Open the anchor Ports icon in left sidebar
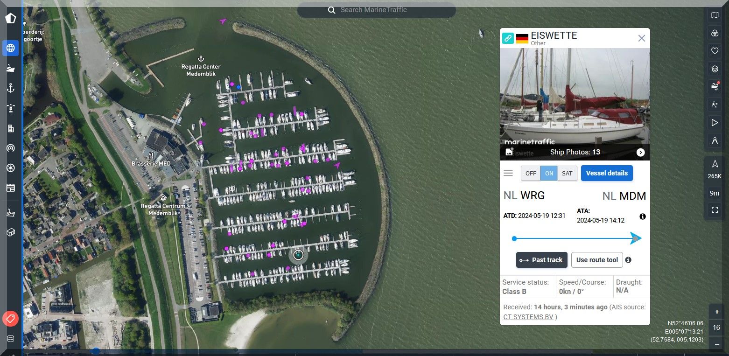The height and width of the screenshot is (356, 729). [11, 88]
